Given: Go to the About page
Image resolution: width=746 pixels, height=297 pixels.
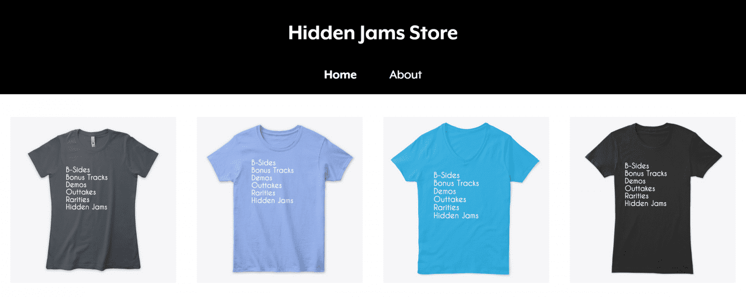Looking at the screenshot, I should pos(405,75).
